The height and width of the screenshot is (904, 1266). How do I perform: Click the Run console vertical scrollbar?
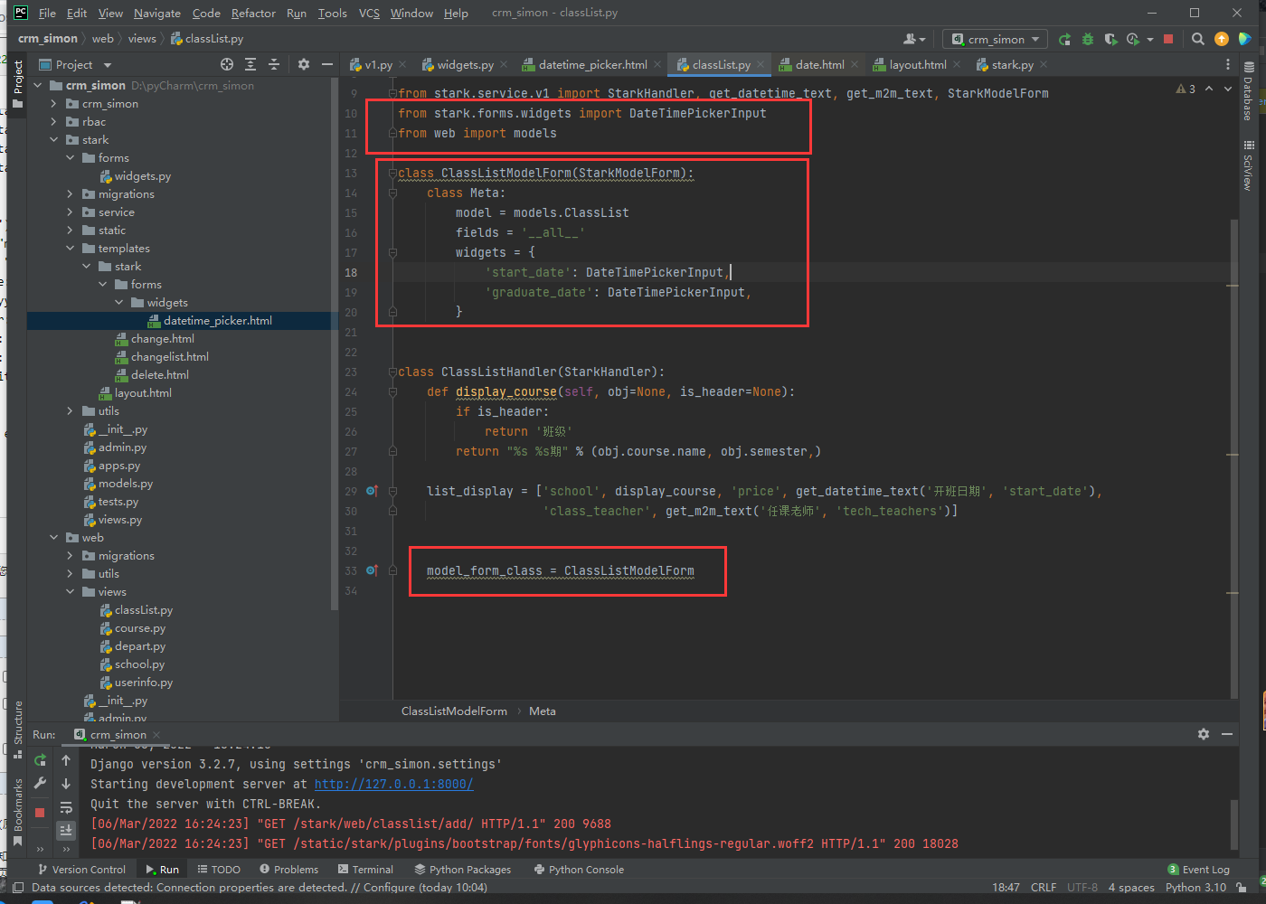coord(1233,824)
